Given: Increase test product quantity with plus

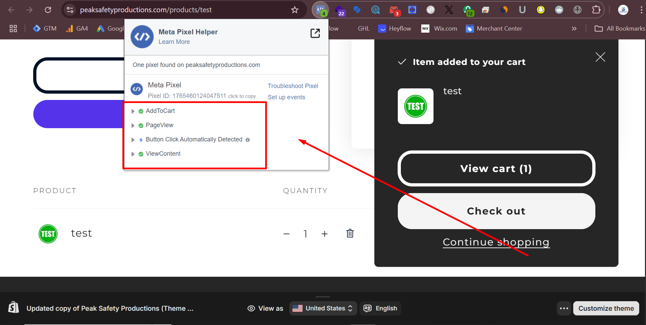Looking at the screenshot, I should click(x=324, y=234).
